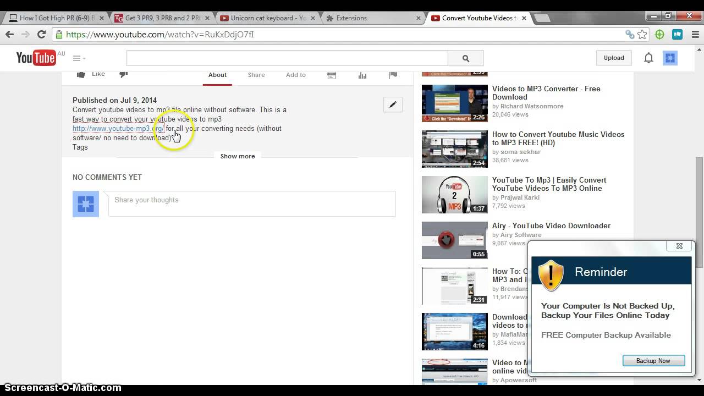Click the NO COMMENTS YET heading
Viewport: 704px width, 396px height.
pyautogui.click(x=107, y=177)
